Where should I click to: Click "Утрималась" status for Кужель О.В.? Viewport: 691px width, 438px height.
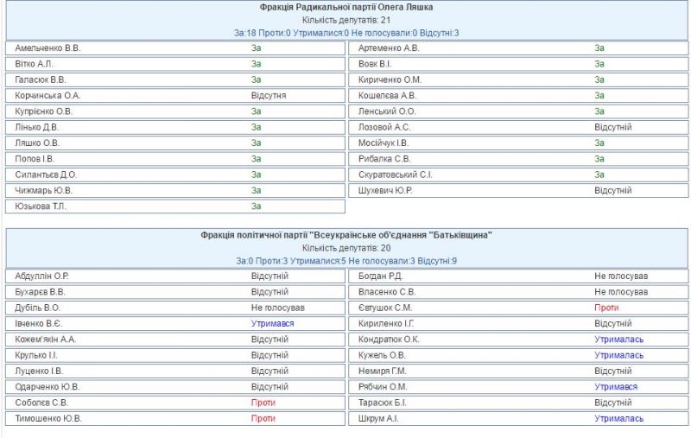(618, 355)
